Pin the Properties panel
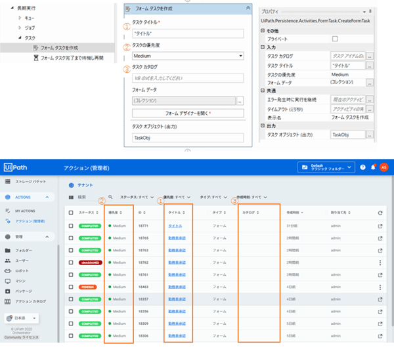 (370, 11)
